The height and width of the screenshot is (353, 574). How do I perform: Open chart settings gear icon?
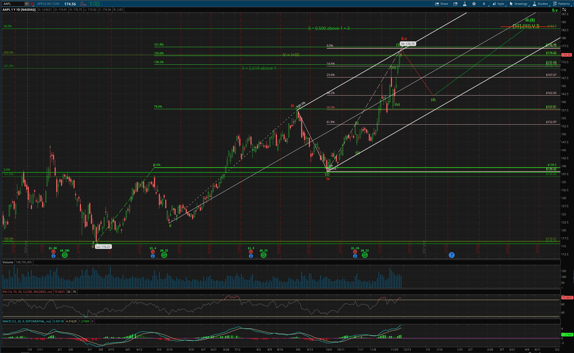point(474,4)
